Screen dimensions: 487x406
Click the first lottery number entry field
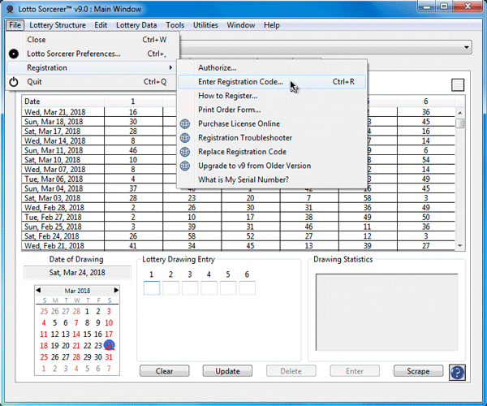[x=152, y=288]
